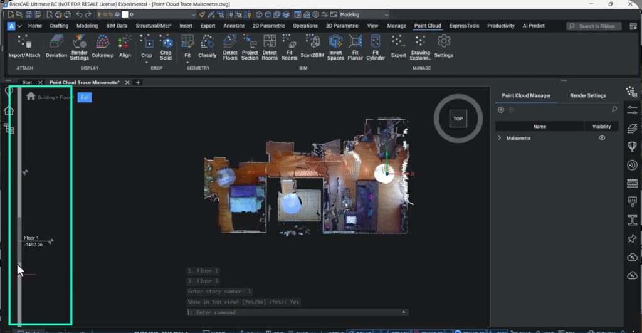642x333 pixels.
Task: Select the Point Cloud Manager panel tab
Action: pyautogui.click(x=526, y=95)
